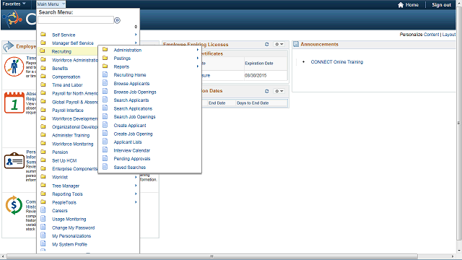Expand the Reporting Tools submenu arrow
Viewport: 462px width, 260px height.
point(136,194)
